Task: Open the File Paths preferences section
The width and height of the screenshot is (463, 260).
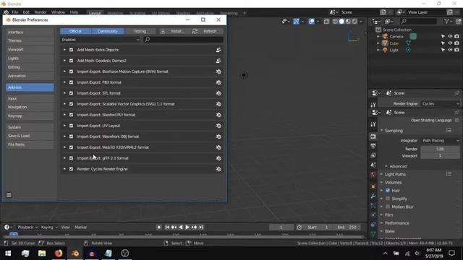Action: click(30, 144)
